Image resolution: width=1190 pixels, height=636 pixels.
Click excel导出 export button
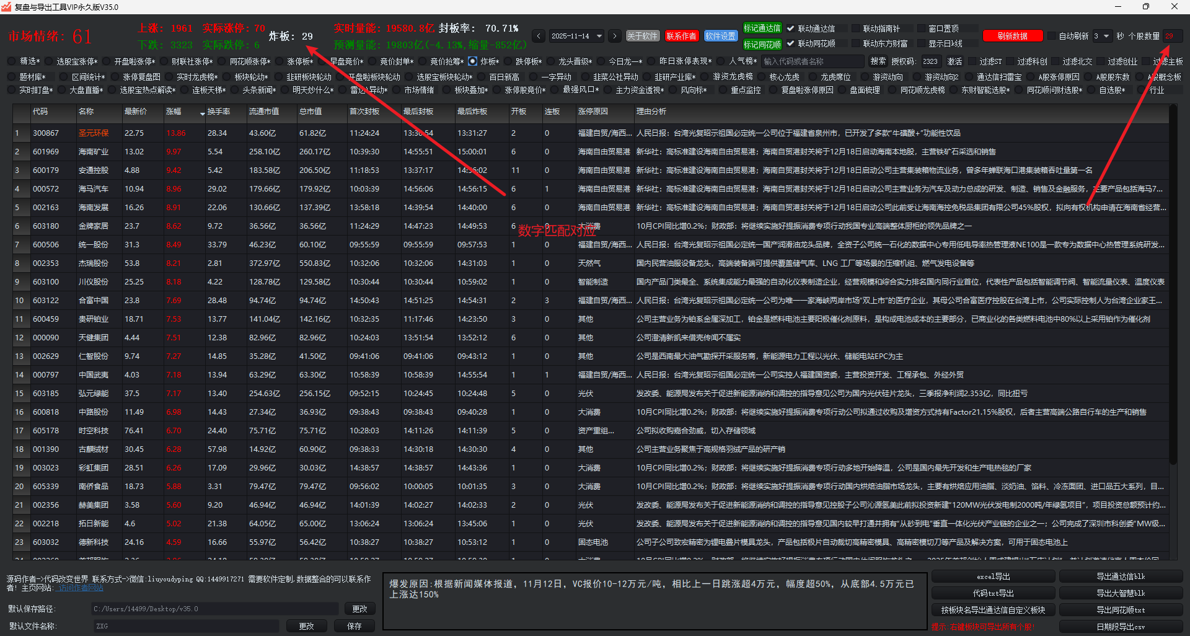click(x=994, y=576)
